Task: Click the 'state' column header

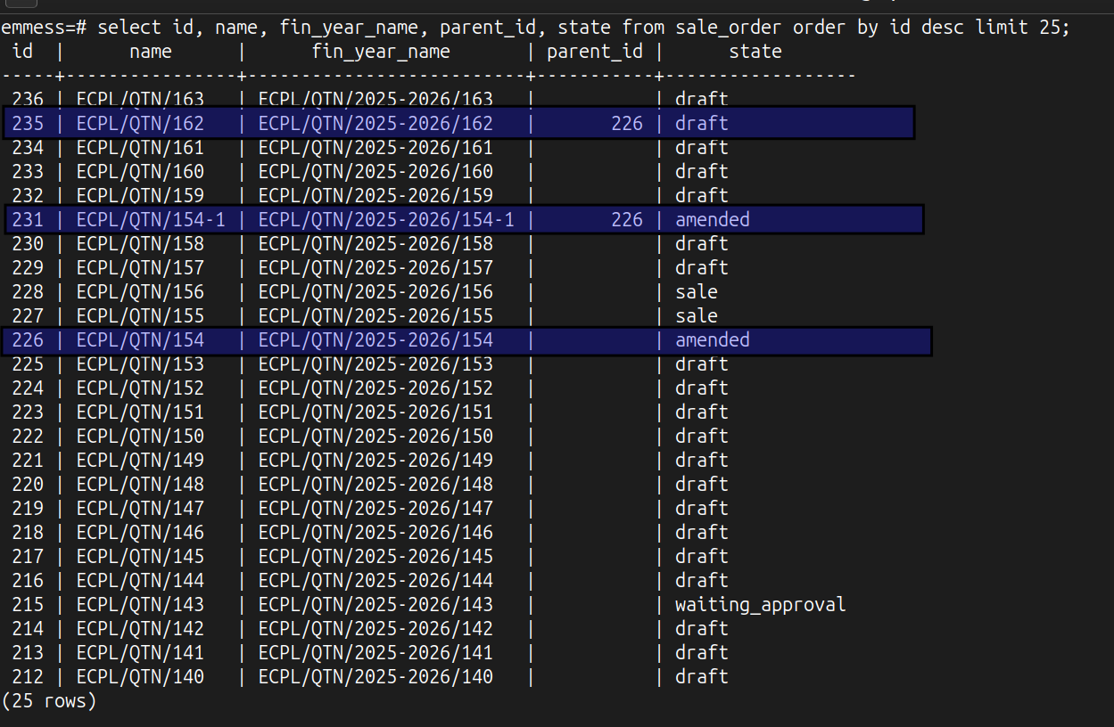Action: 755,52
